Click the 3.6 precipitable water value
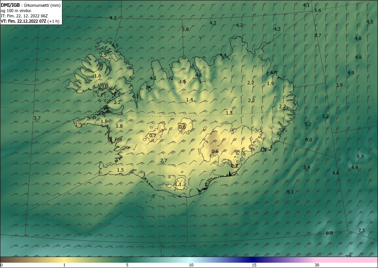Viewport: 378px width, 268px height. [318, 10]
